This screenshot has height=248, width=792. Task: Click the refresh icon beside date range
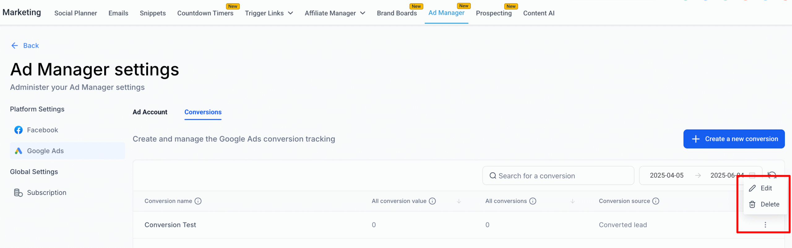click(772, 175)
